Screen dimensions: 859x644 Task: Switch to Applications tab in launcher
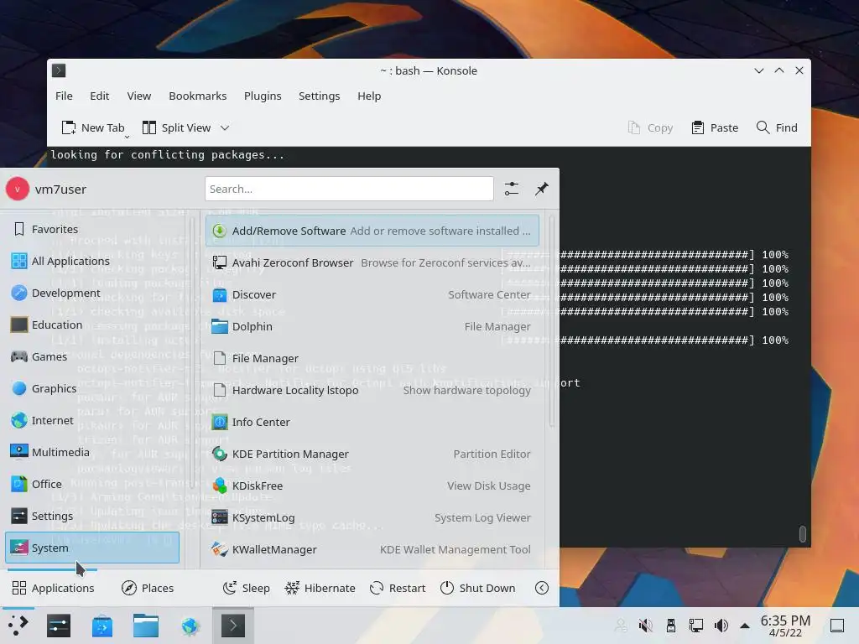[53, 588]
